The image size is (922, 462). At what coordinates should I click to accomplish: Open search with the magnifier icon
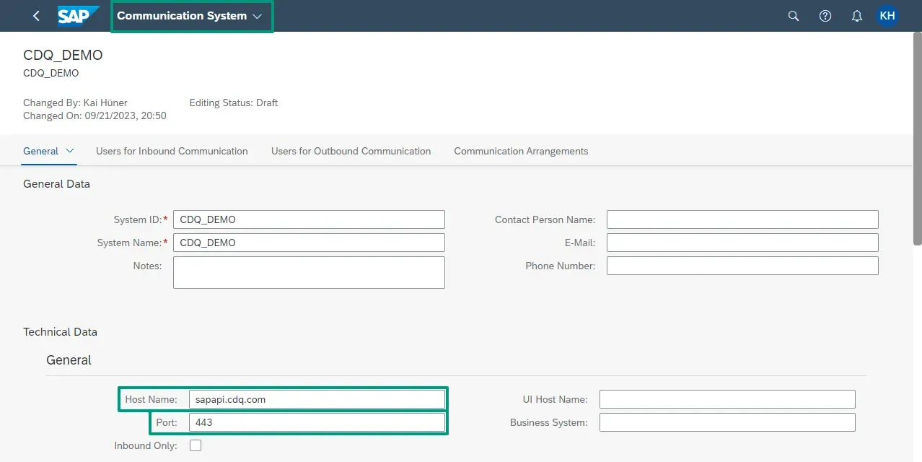(x=794, y=16)
